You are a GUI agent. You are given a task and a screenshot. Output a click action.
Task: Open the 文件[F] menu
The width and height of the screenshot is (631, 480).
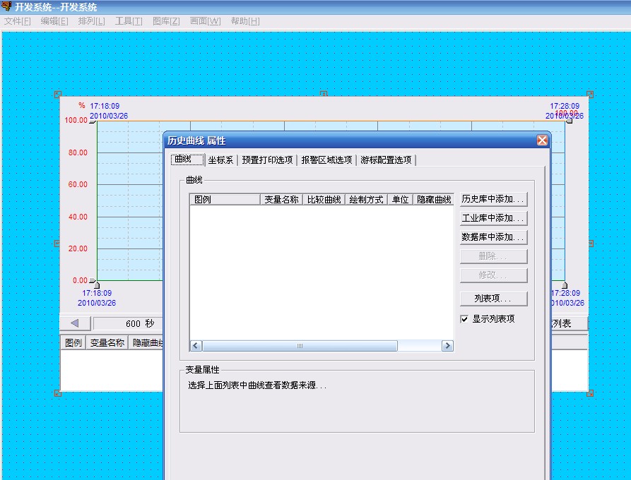18,21
